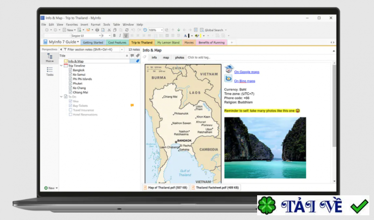Open the Thailand Factsheet.pdf attachment
Image resolution: width=374 pixels, height=220 pixels.
coord(215,187)
